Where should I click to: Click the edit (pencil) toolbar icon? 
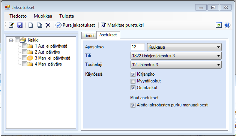click(11, 25)
